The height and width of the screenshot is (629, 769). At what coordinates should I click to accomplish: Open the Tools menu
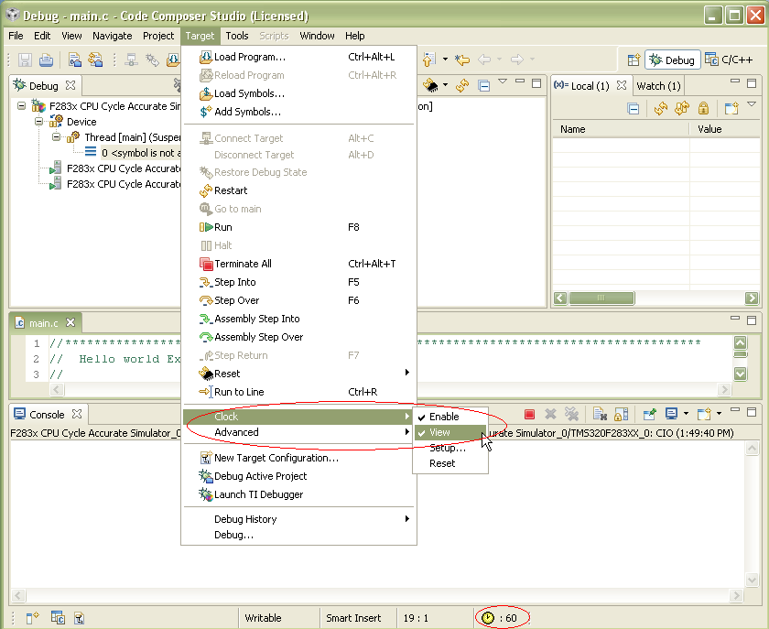point(237,36)
